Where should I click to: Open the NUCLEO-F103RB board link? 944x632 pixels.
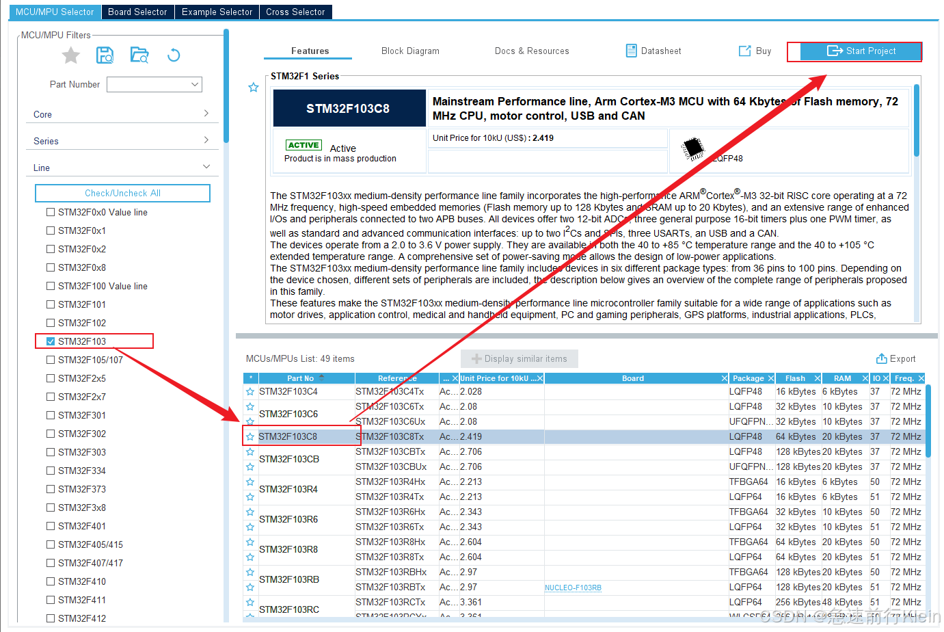click(573, 588)
